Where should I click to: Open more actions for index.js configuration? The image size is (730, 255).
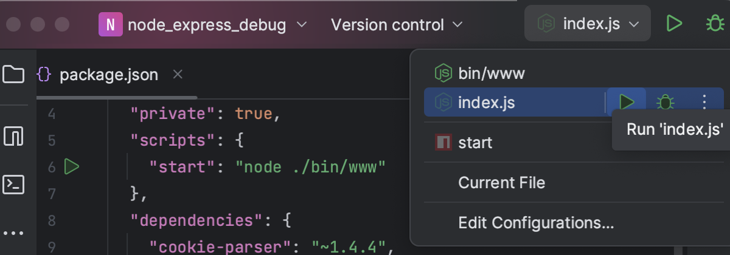704,102
